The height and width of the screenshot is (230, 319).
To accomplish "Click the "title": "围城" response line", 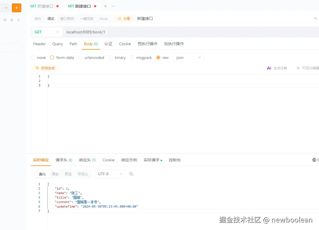I will tap(69, 197).
